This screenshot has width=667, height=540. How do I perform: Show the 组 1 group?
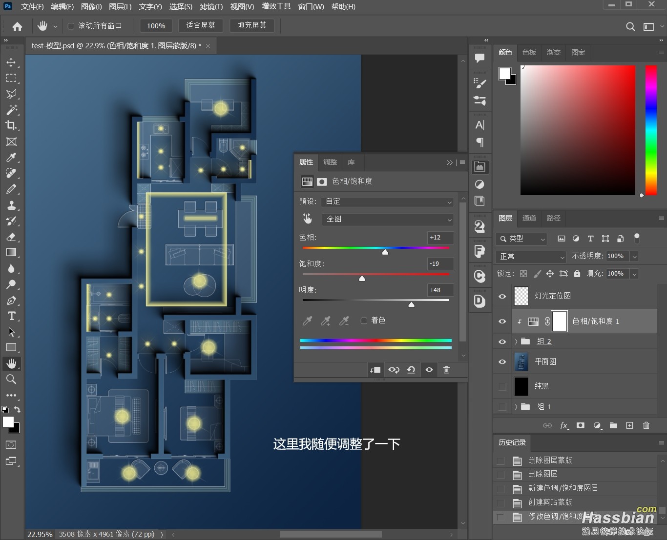[502, 407]
